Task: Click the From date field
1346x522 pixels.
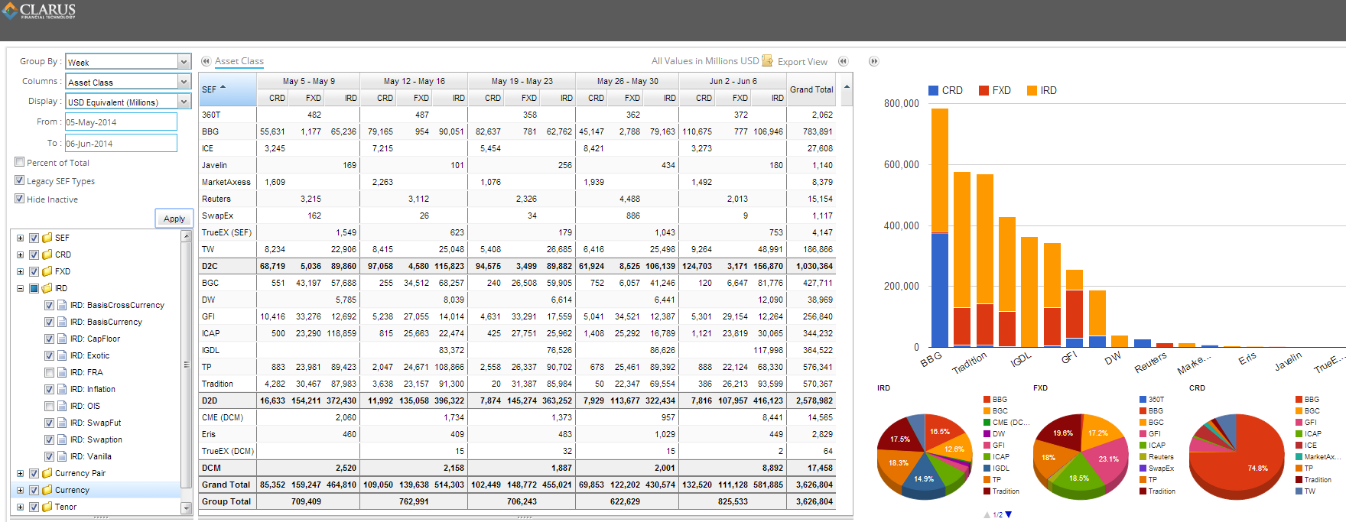Action: 121,122
